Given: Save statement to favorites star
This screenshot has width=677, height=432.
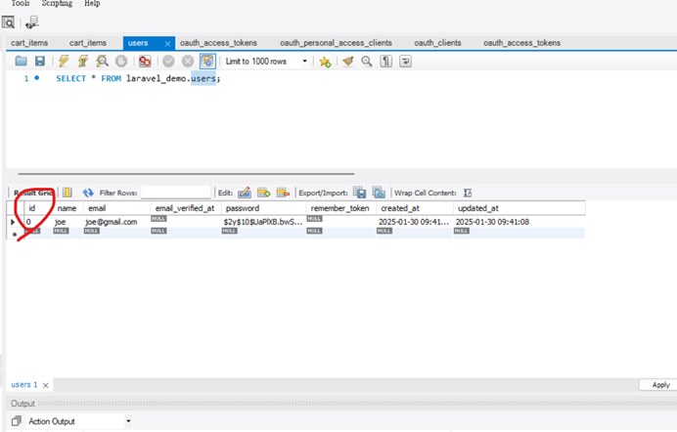Looking at the screenshot, I should point(325,62).
